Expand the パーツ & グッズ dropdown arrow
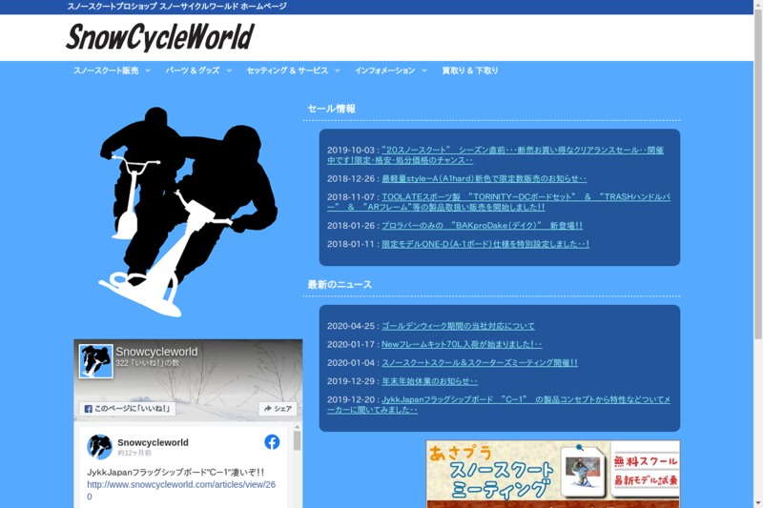 coord(229,71)
